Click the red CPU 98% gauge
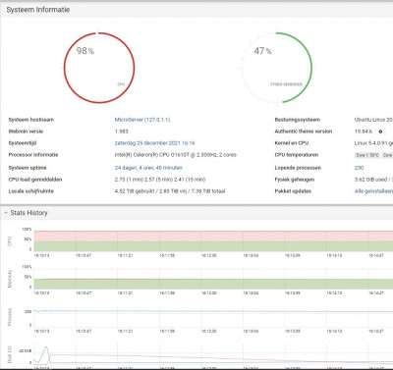 [x=99, y=68]
